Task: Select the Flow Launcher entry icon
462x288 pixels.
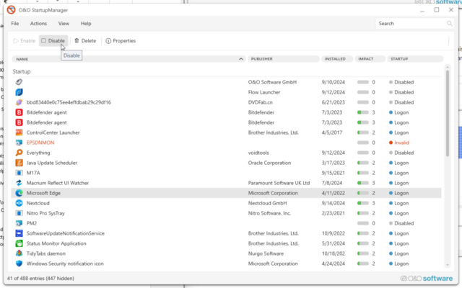Action: pos(19,92)
